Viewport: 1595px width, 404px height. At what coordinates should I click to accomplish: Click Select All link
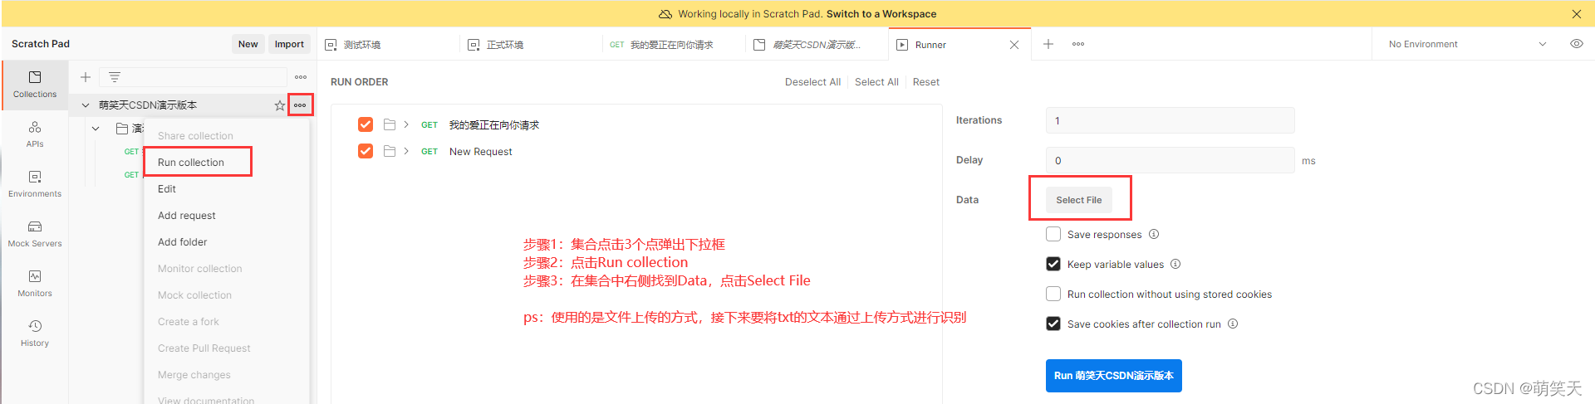[x=876, y=82]
